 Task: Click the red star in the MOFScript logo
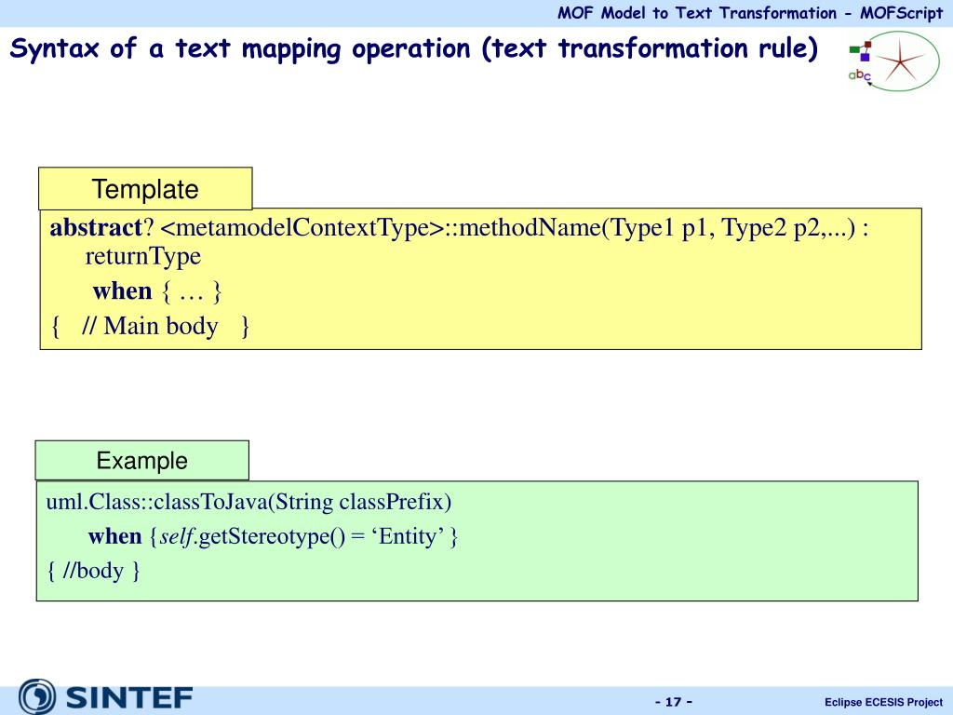pyautogui.click(x=901, y=63)
